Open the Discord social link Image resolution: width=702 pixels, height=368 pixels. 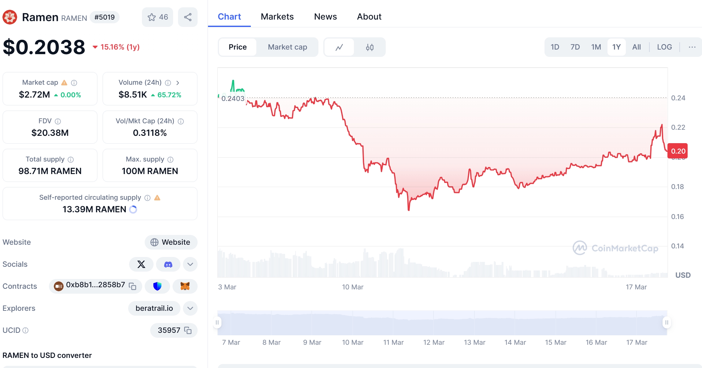(x=168, y=264)
